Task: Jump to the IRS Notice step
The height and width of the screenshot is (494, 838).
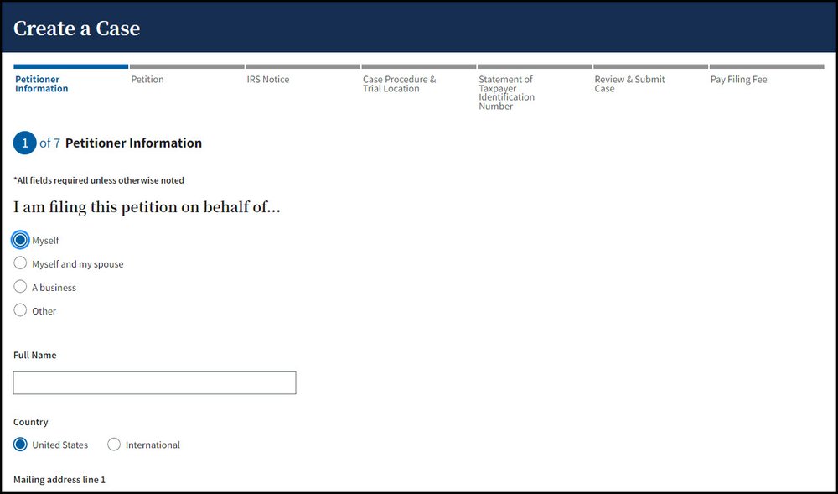Action: pyautogui.click(x=268, y=79)
